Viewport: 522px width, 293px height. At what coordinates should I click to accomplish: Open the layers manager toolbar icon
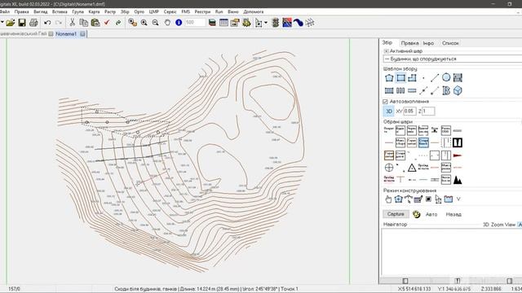(x=212, y=23)
